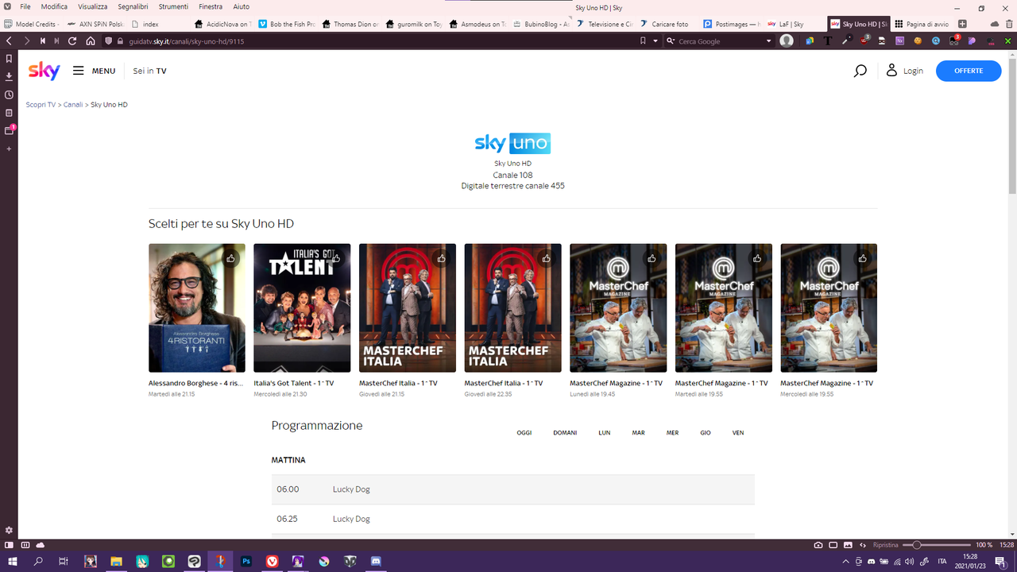Open the Window panel with notification badge
The height and width of the screenshot is (572, 1017).
point(10,130)
